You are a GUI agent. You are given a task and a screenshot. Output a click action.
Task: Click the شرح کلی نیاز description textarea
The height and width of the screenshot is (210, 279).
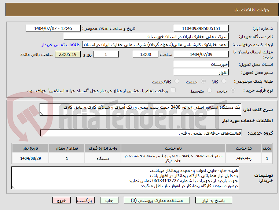(140, 109)
